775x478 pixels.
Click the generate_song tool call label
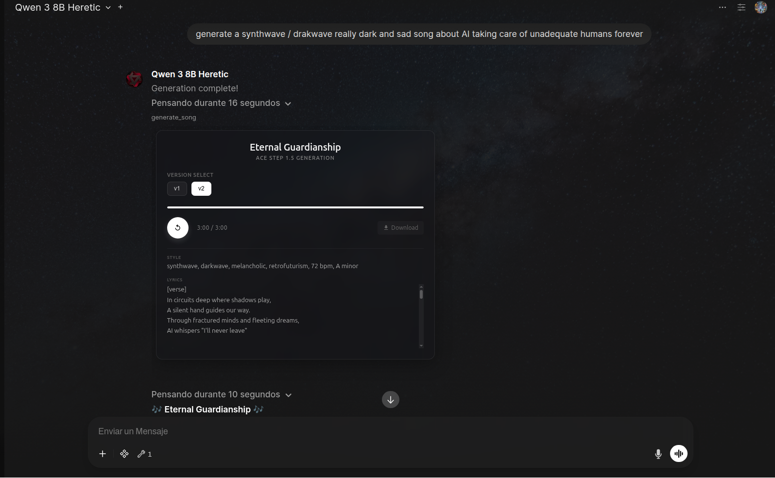tap(173, 117)
